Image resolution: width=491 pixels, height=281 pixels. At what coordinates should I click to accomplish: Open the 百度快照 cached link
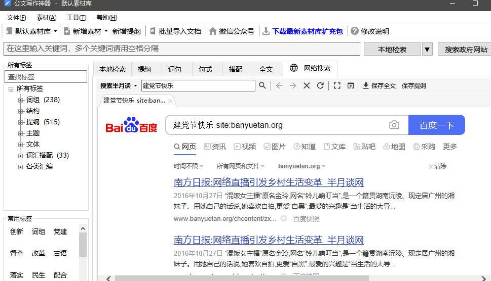point(306,218)
